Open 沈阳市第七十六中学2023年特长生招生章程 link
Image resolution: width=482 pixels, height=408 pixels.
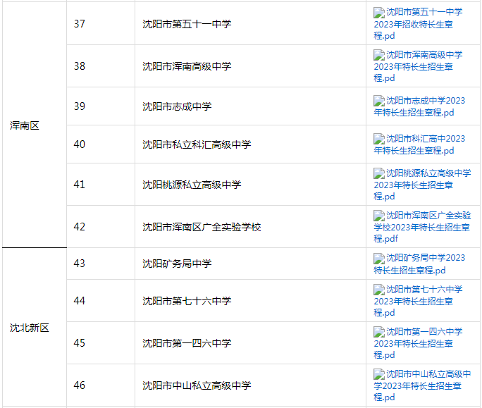pos(418,301)
